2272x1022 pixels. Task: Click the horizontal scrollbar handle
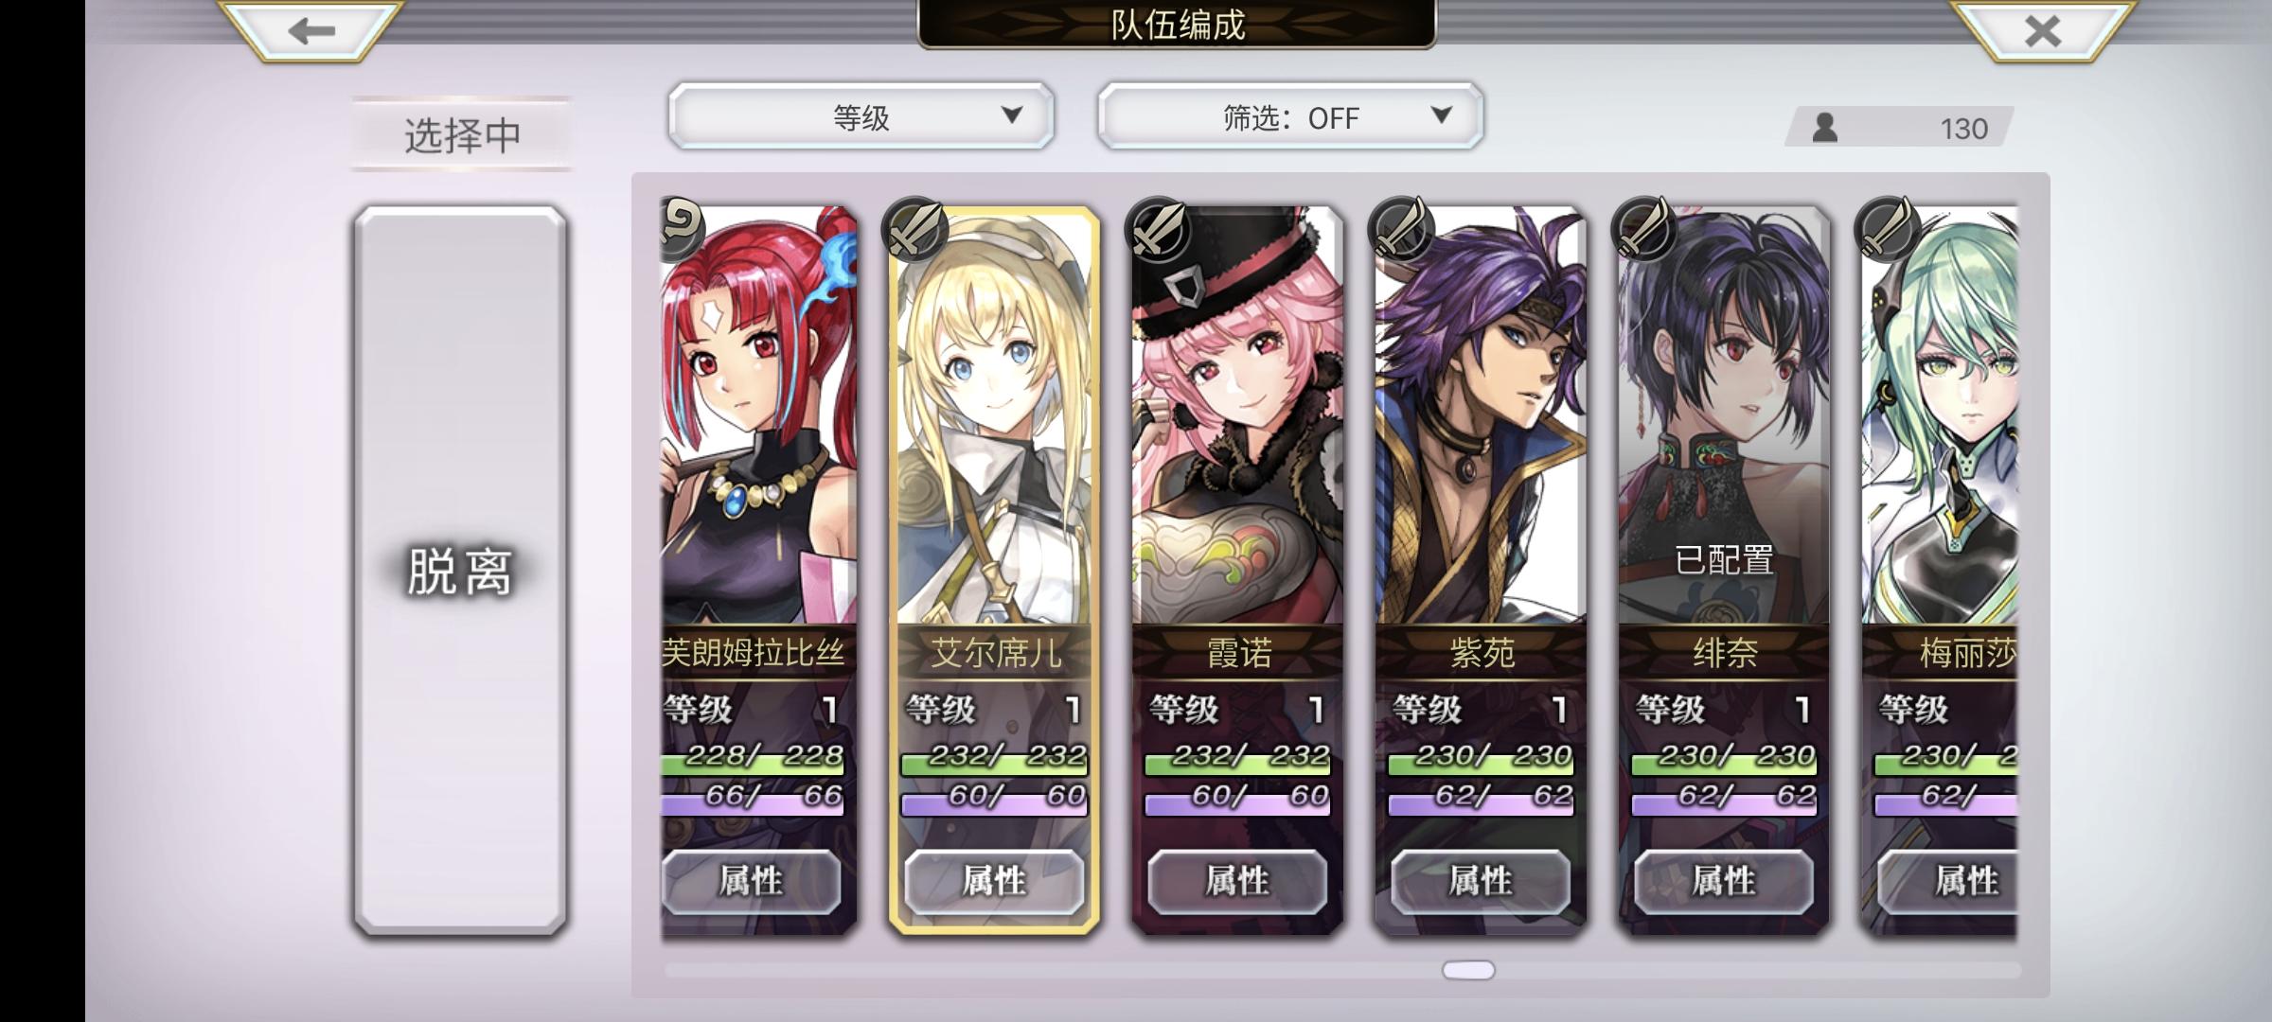tap(1468, 970)
